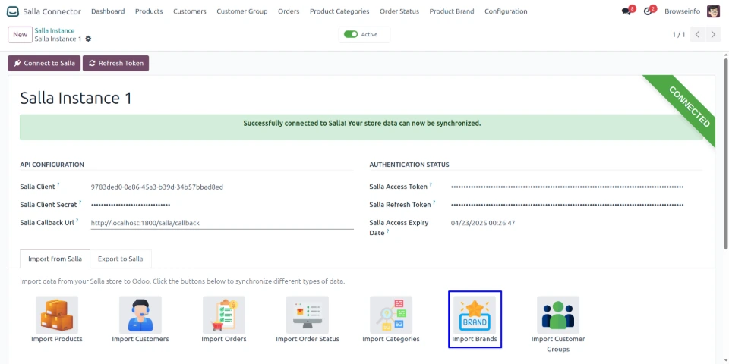
Task: Click the Import Customers icon
Action: (140, 314)
